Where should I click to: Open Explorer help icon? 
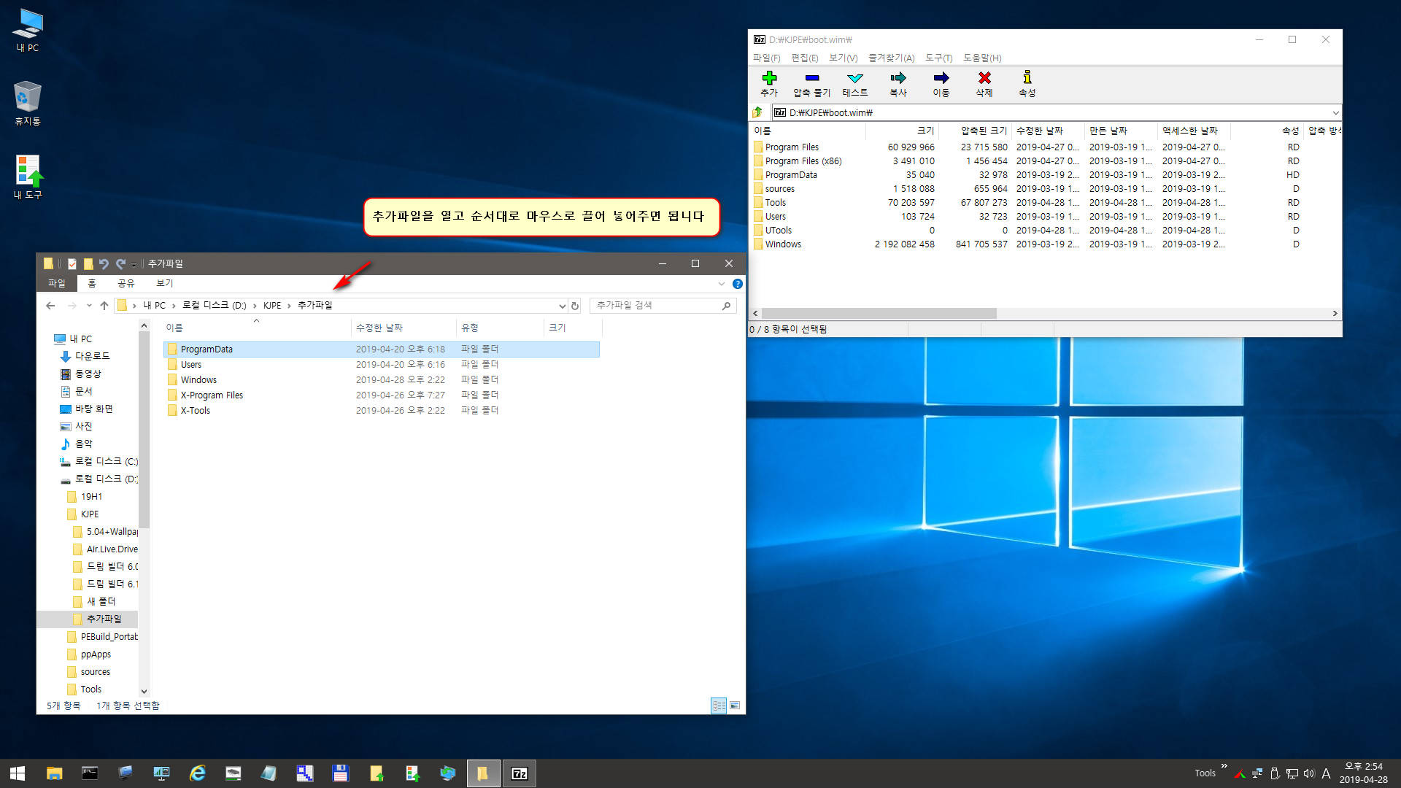click(x=737, y=284)
